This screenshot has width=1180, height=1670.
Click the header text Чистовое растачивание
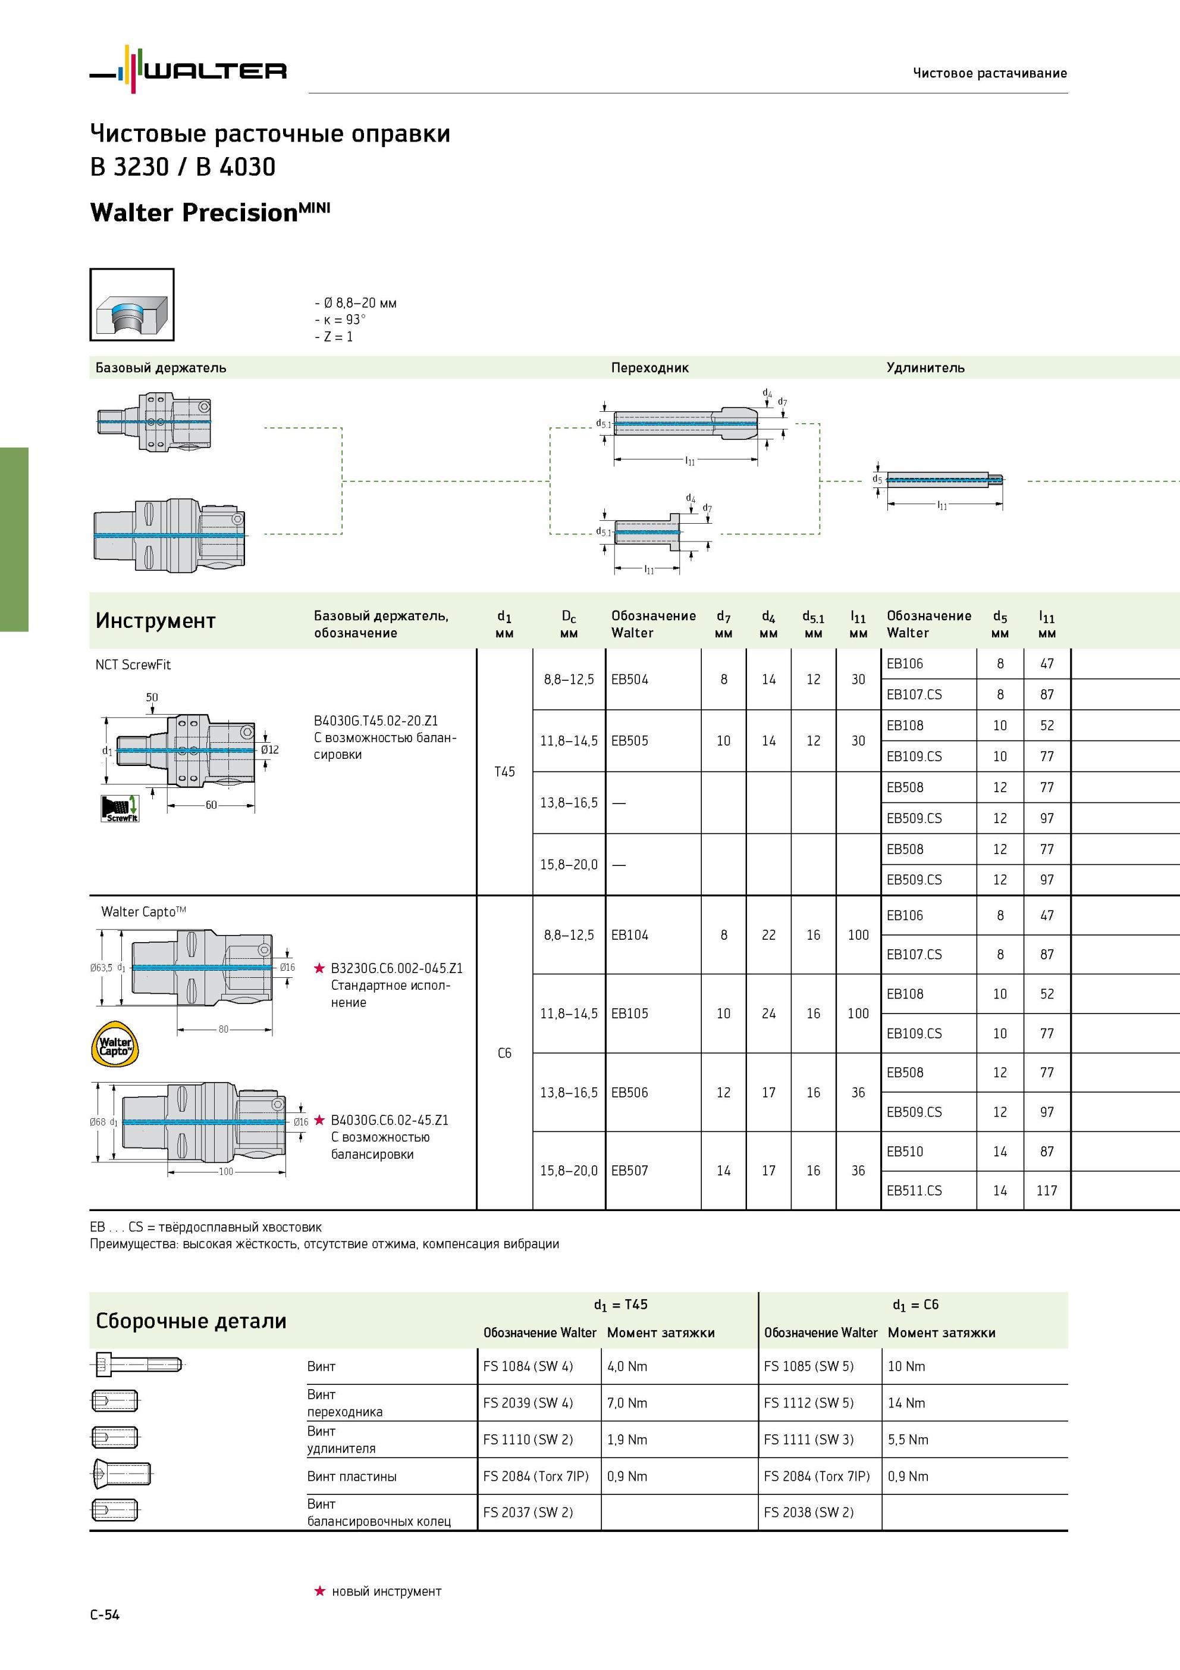pyautogui.click(x=990, y=73)
